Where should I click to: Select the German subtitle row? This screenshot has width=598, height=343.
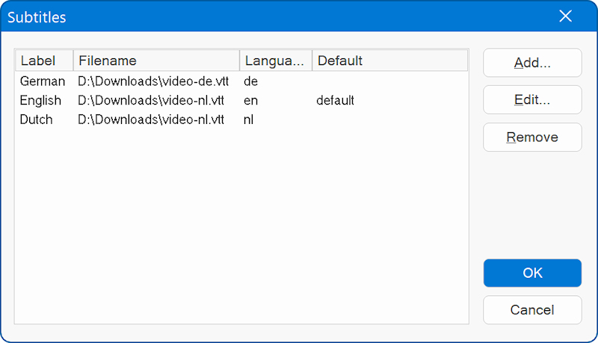tap(43, 81)
